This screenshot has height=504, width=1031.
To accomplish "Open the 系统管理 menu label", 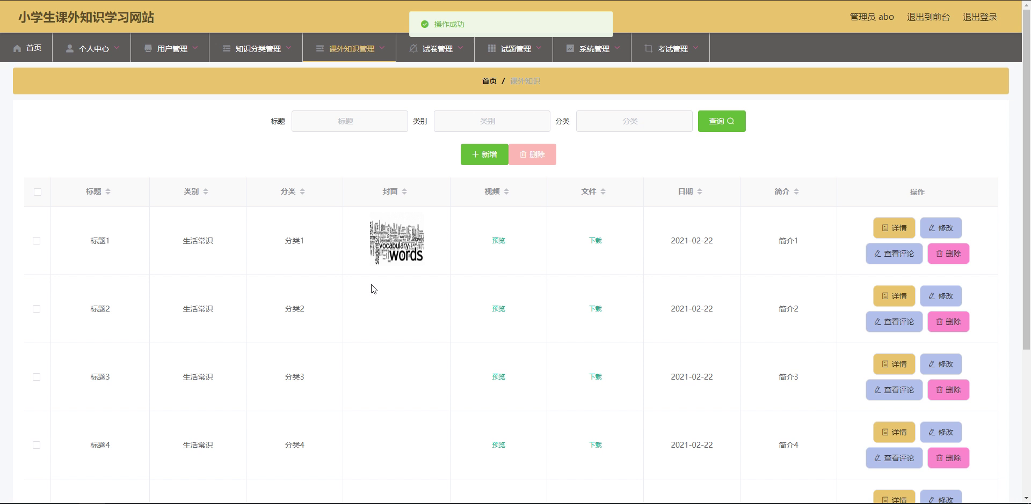I will click(x=594, y=49).
